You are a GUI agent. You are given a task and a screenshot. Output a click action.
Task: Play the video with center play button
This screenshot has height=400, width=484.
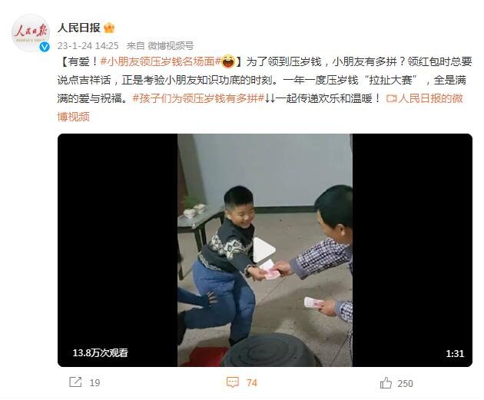pyautogui.click(x=264, y=250)
